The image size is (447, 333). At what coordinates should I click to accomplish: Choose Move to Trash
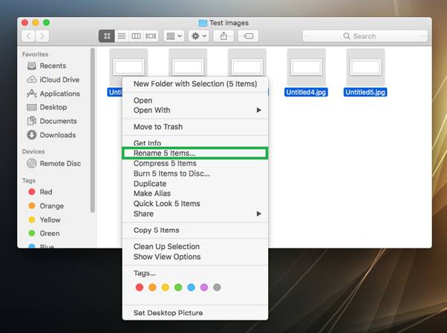tap(157, 127)
